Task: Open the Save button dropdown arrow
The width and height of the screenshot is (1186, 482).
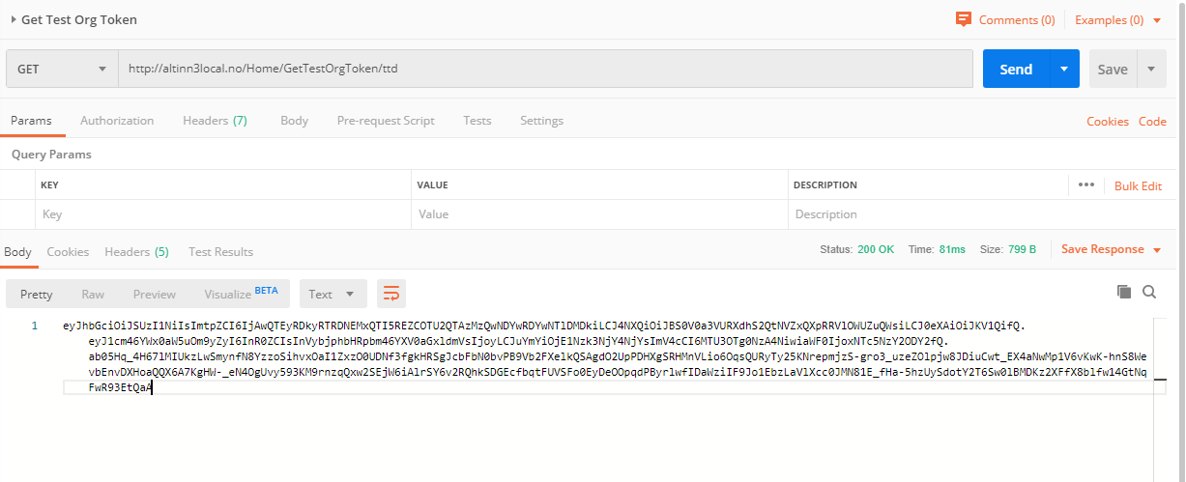Action: coord(1150,70)
